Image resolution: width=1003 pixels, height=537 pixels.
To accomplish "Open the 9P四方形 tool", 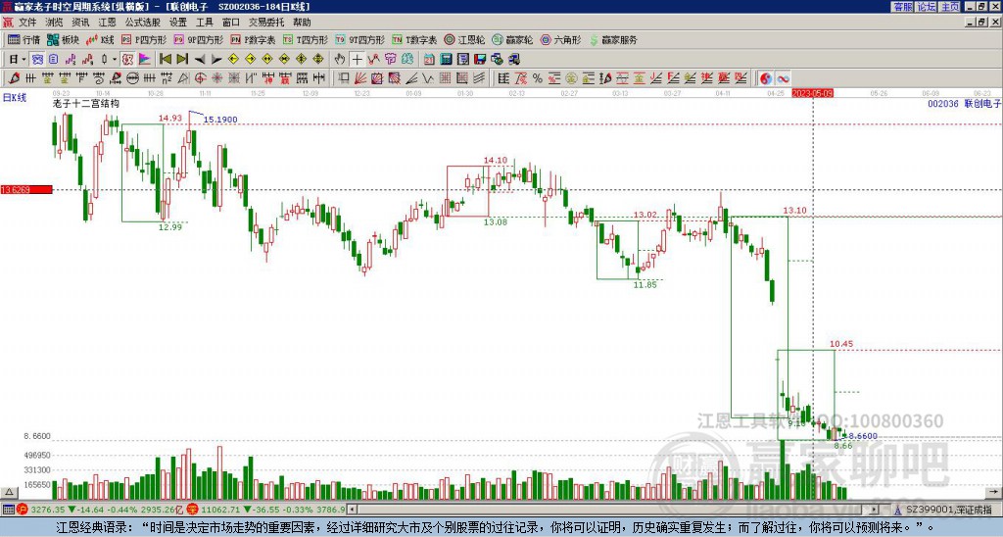I will pyautogui.click(x=198, y=39).
